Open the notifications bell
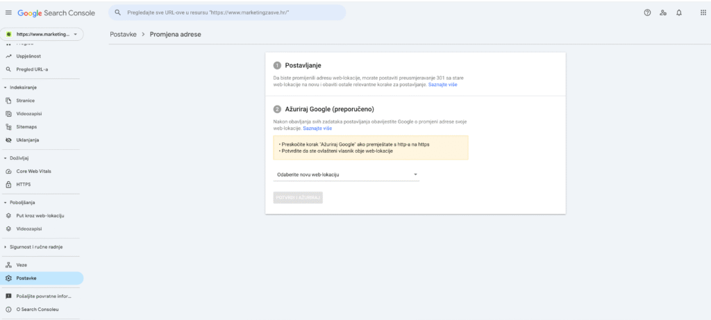 tap(678, 13)
